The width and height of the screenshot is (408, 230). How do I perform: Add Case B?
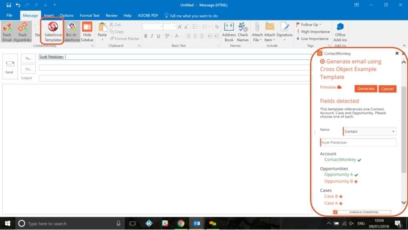[333, 196]
